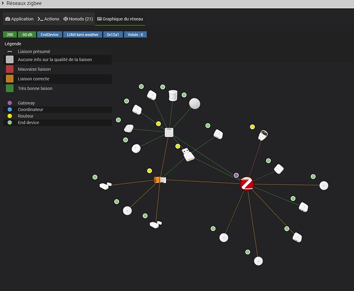
Task: Click the yellow Routeur legend dot
Action: click(10, 116)
